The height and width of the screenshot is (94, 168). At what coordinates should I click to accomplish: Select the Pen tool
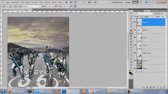click(x=131, y=53)
